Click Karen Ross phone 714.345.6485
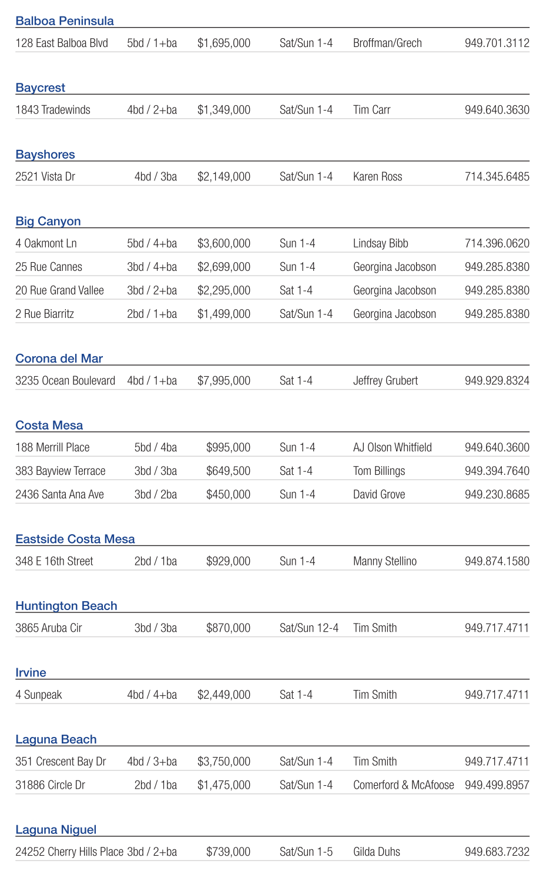543x871 pixels. click(x=497, y=177)
